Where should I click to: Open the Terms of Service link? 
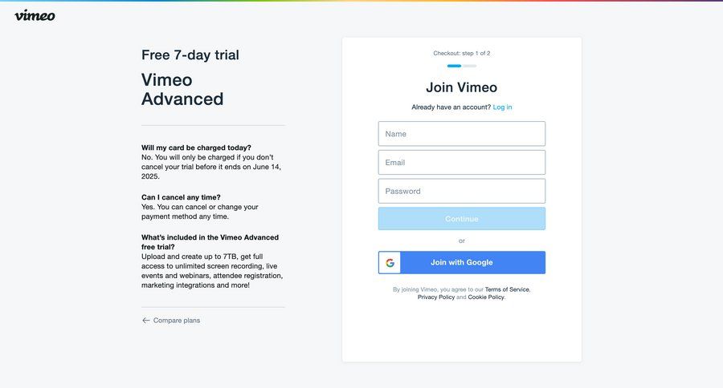pyautogui.click(x=507, y=289)
